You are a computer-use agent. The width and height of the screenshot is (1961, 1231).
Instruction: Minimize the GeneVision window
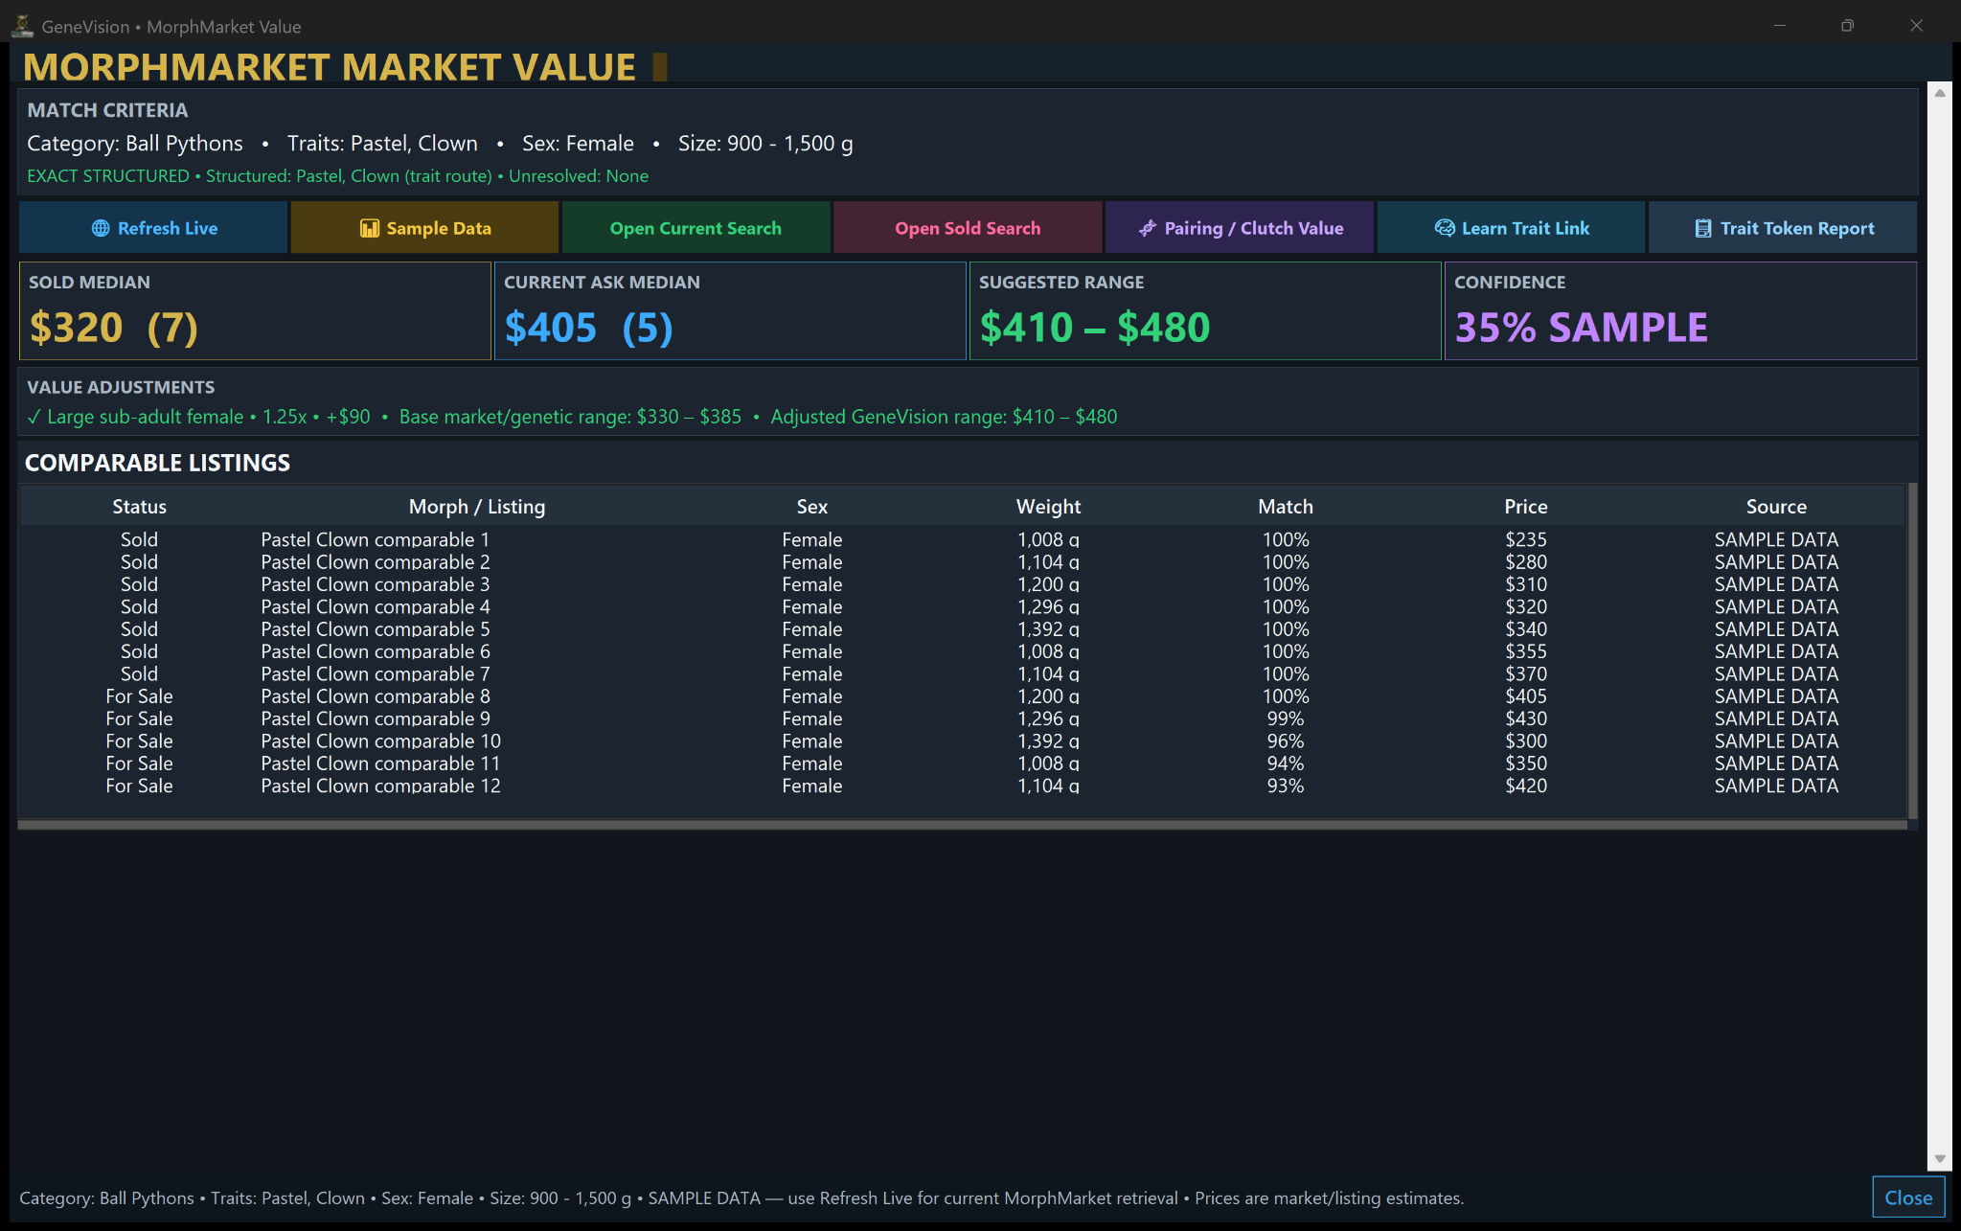(x=1779, y=26)
